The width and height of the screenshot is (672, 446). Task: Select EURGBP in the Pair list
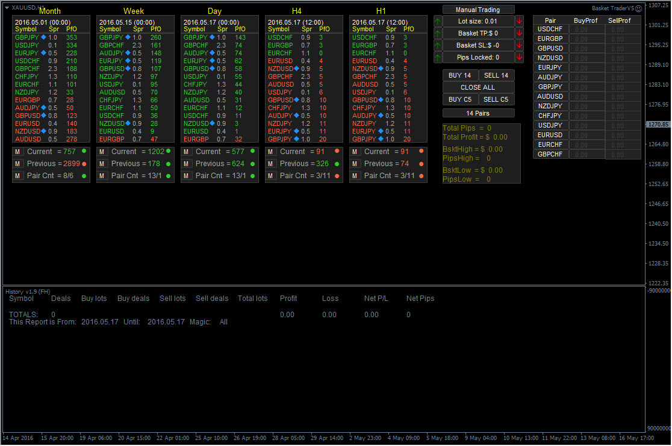click(x=551, y=39)
